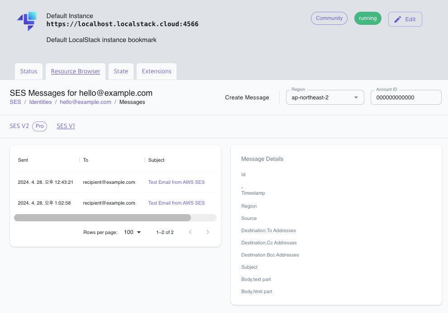Click the instance URL localhost.localstack.cloud:4566
The height and width of the screenshot is (313, 448).
(122, 24)
